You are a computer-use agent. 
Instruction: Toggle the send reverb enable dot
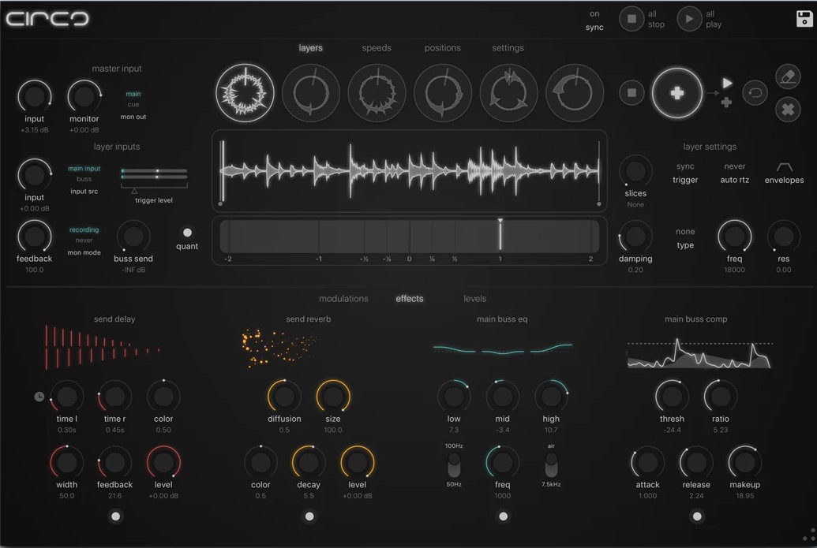(x=309, y=516)
